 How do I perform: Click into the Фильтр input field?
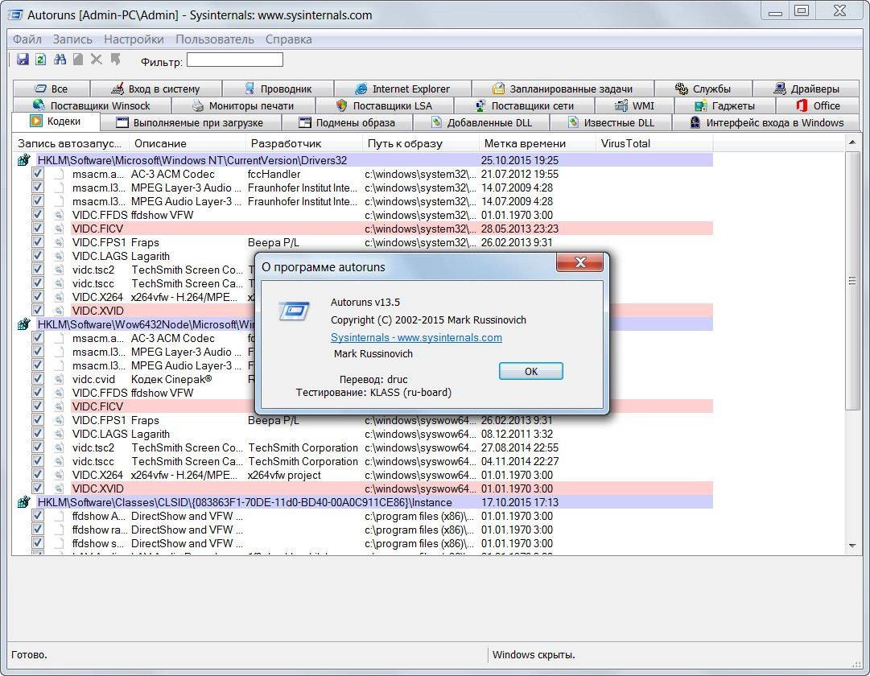pyautogui.click(x=235, y=60)
